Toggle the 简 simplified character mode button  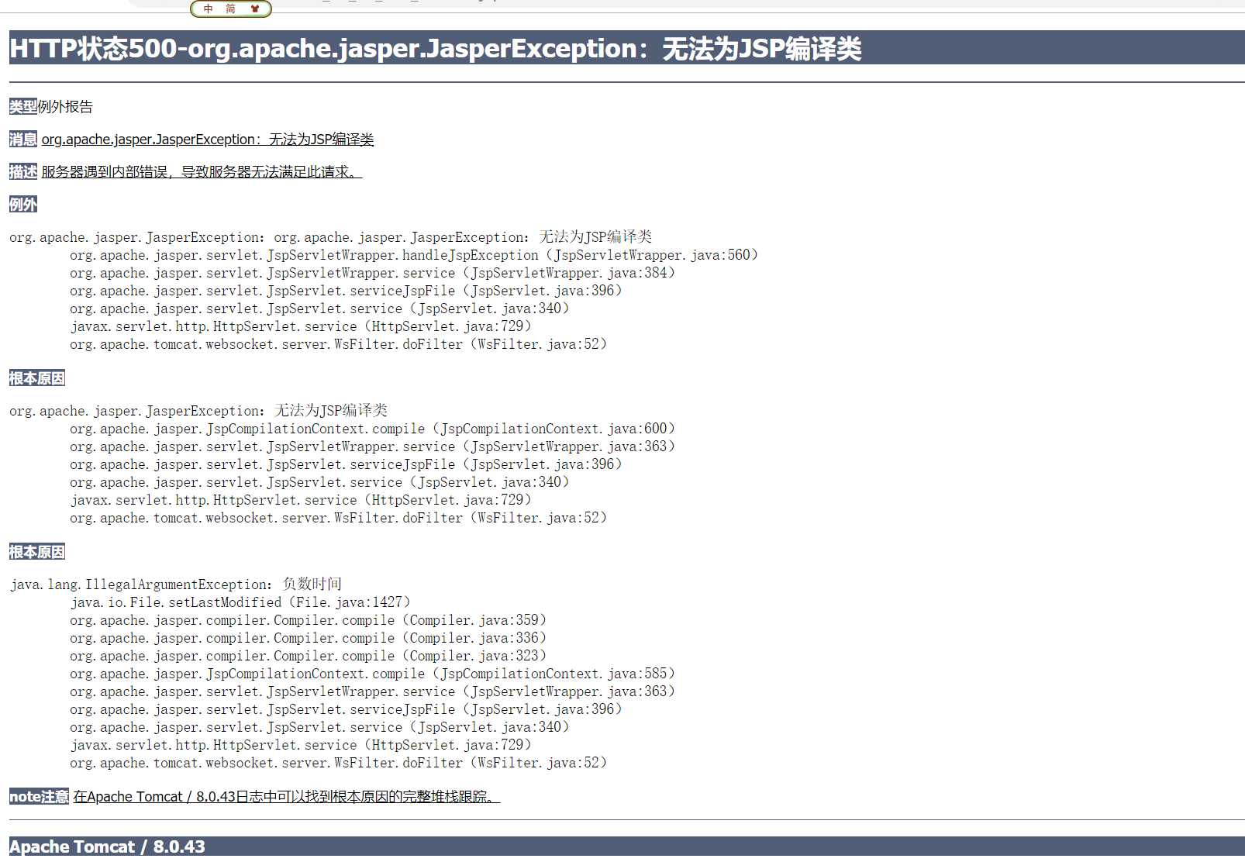230,9
